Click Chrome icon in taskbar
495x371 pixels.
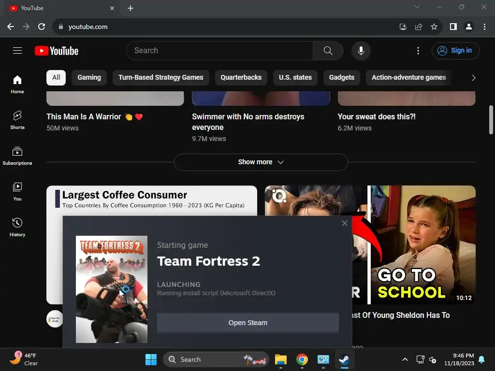[302, 359]
